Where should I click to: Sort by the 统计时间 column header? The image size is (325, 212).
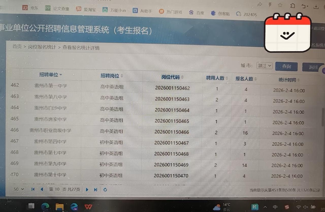click(x=289, y=80)
